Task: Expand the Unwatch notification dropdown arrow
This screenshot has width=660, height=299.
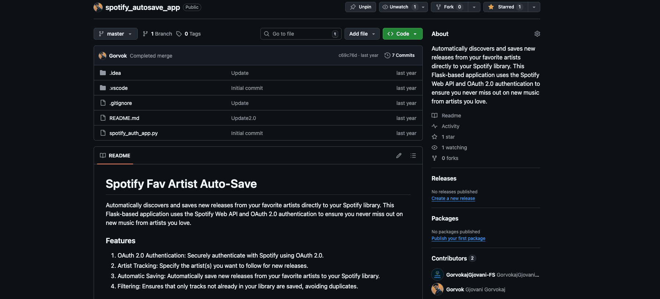Action: [423, 7]
